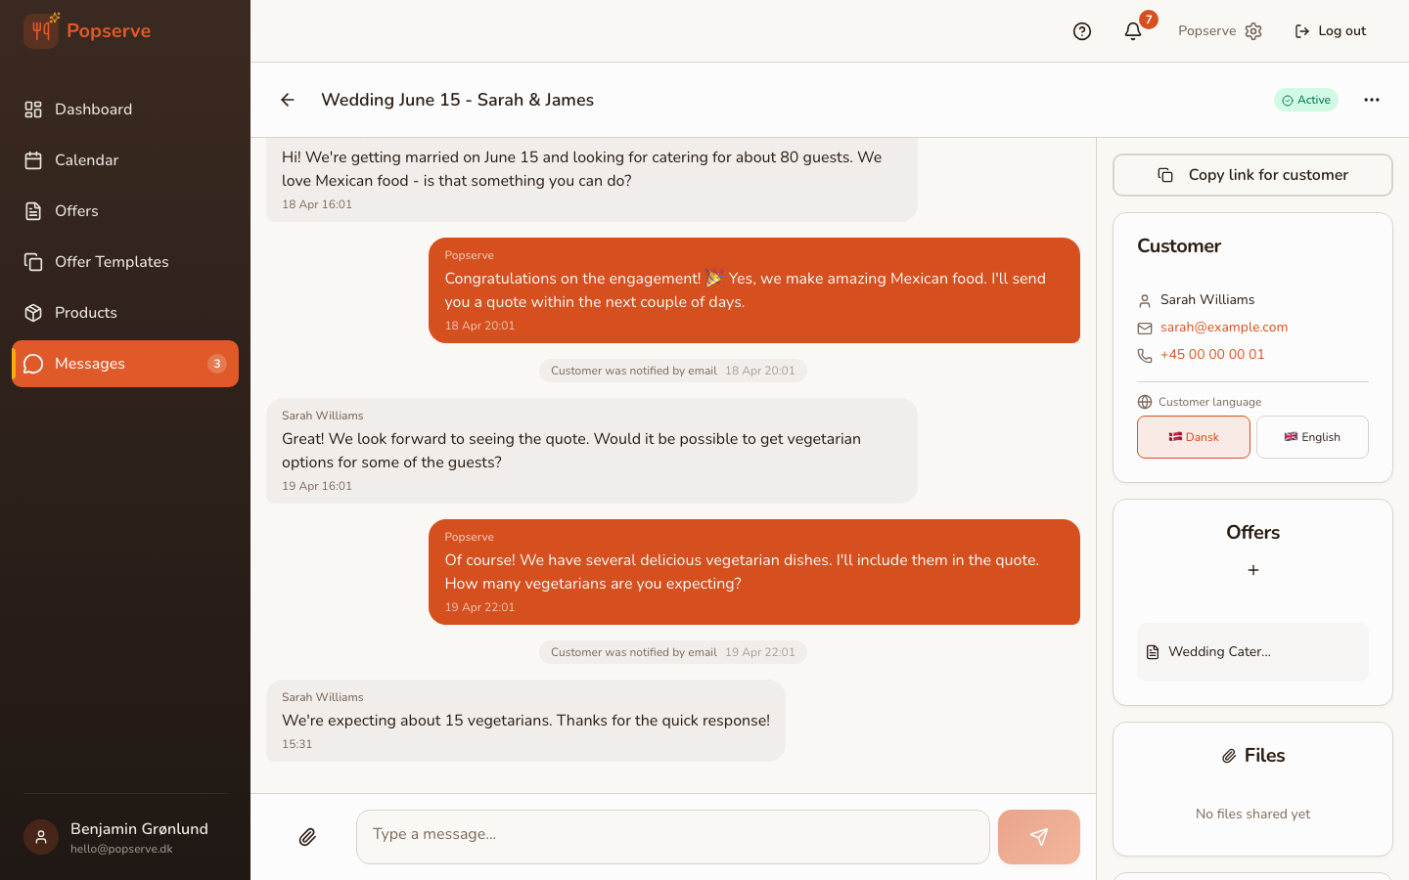Open the Wedding Cater offer
1409x880 pixels.
click(x=1252, y=651)
